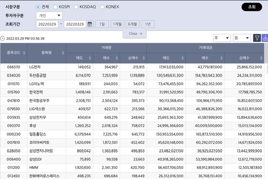Close the popup with Close ×
268x179 pixels.
point(135,34)
